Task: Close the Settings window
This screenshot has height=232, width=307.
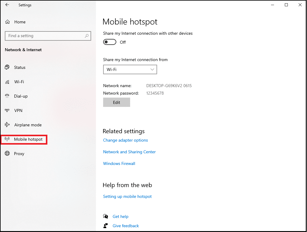Action: [300, 5]
